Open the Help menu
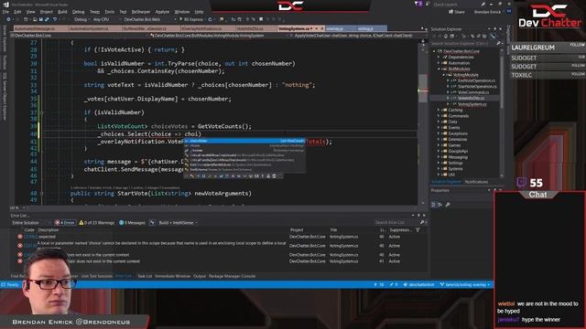The width and height of the screenshot is (586, 329). [199, 12]
